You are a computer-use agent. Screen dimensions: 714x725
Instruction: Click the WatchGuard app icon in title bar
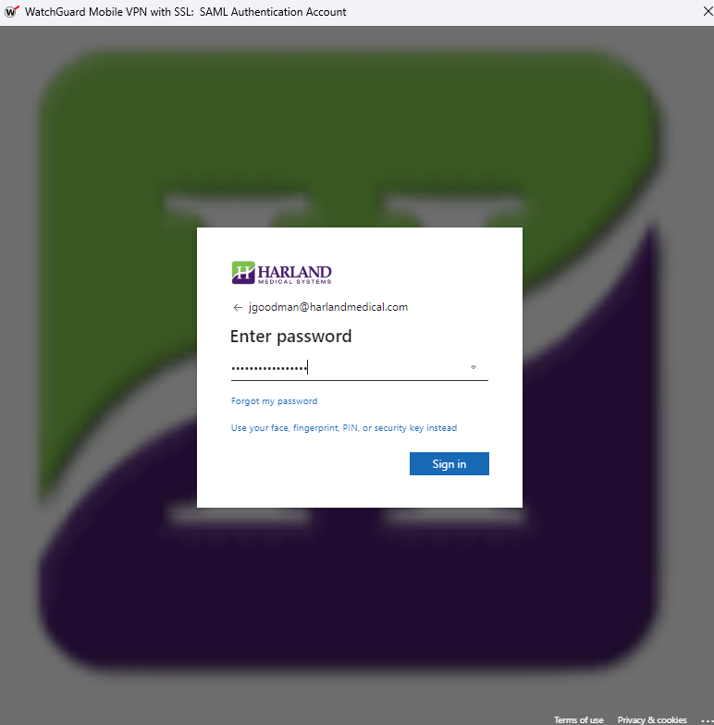(x=11, y=11)
